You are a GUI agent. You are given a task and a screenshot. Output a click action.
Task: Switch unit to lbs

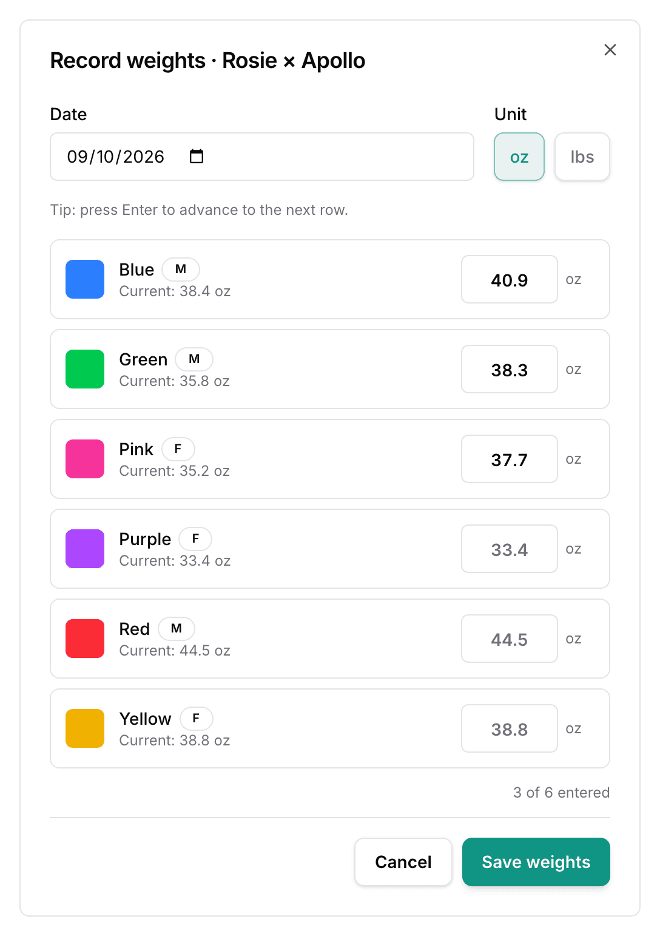582,157
